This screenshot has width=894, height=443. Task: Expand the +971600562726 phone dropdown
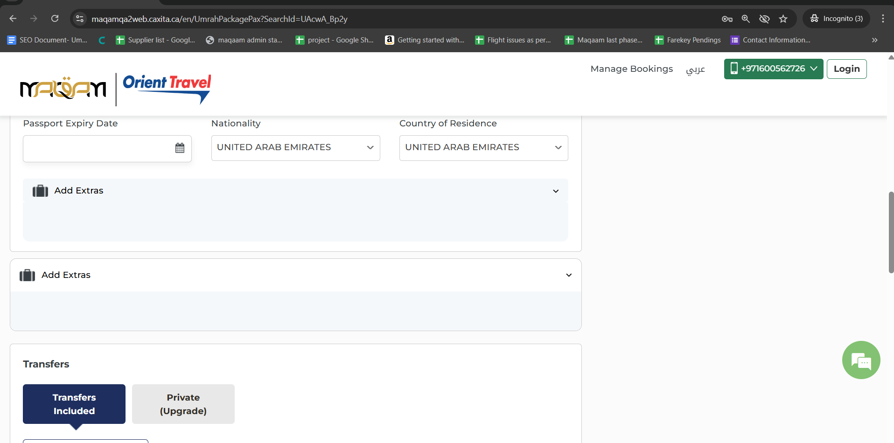773,69
